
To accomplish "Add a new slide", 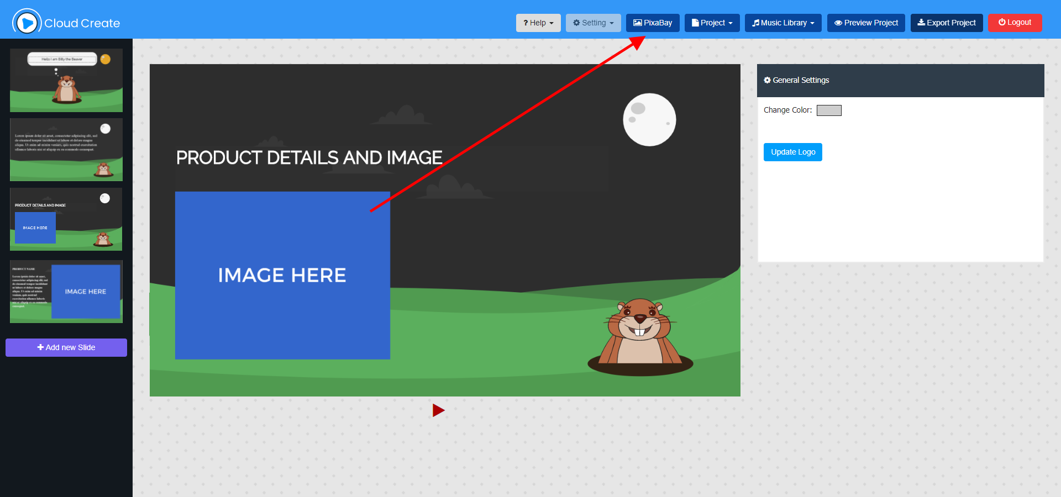I will coord(66,347).
